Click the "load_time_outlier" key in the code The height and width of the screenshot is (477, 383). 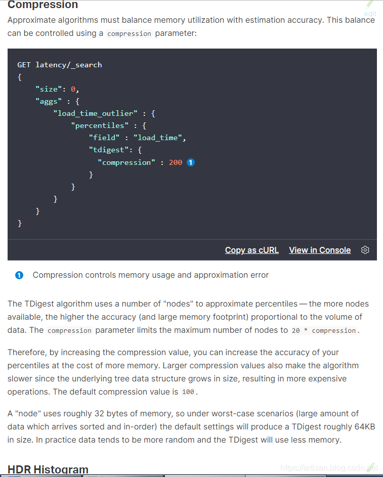coord(95,113)
